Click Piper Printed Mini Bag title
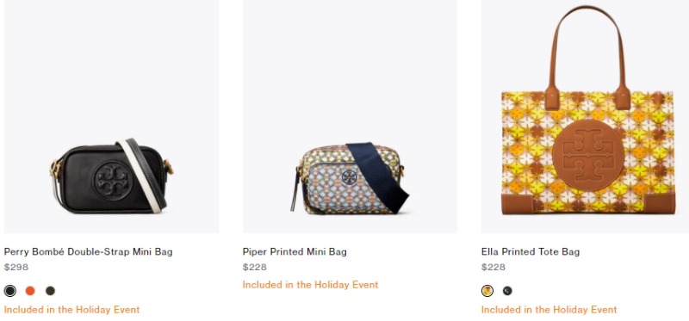The width and height of the screenshot is (689, 321). pyautogui.click(x=295, y=252)
